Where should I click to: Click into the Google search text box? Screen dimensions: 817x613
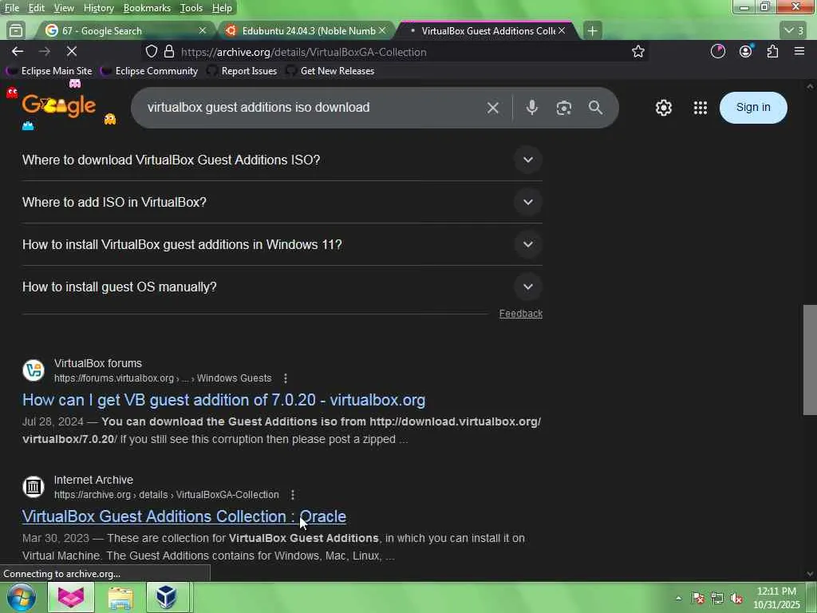[x=313, y=108]
